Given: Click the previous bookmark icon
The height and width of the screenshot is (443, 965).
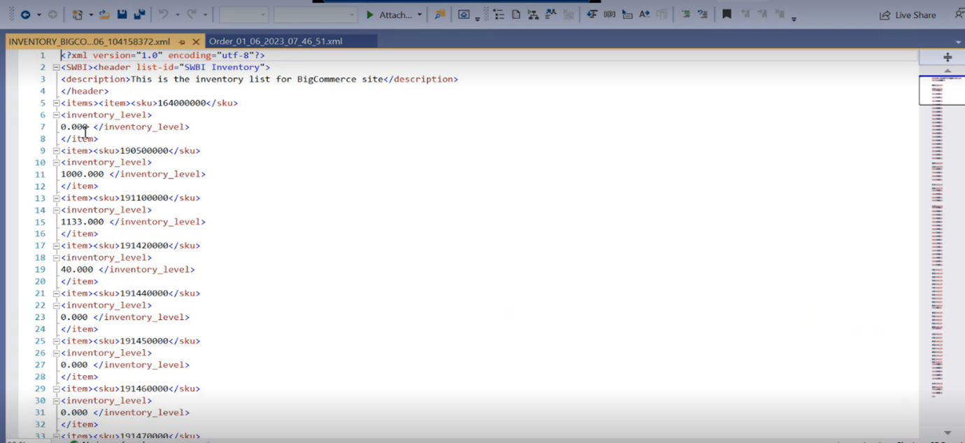Looking at the screenshot, I should pos(745,15).
